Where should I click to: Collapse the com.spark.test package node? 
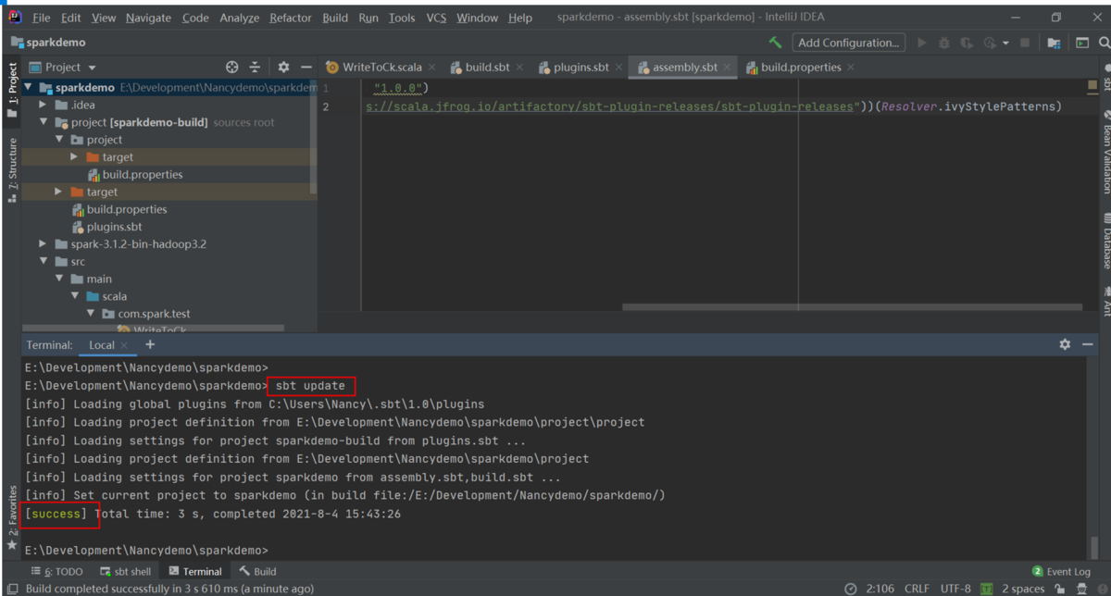91,314
